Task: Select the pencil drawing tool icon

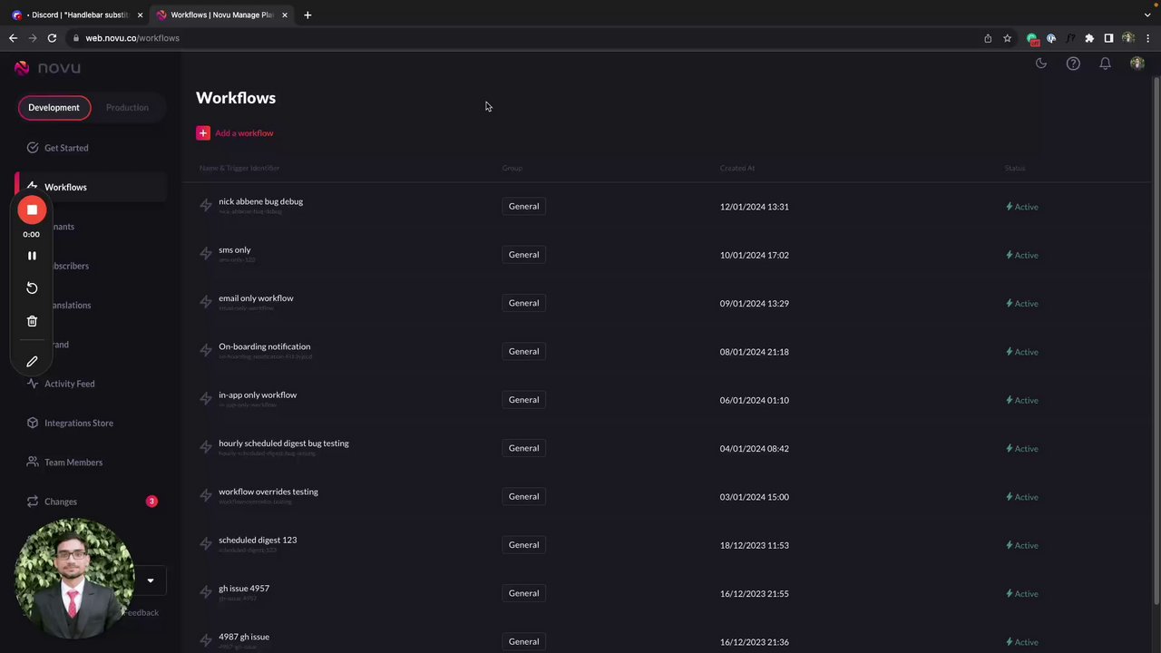Action: pos(32,362)
